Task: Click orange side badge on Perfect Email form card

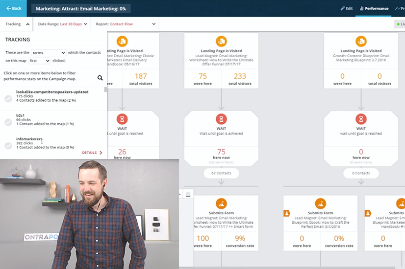Action: click(287, 213)
